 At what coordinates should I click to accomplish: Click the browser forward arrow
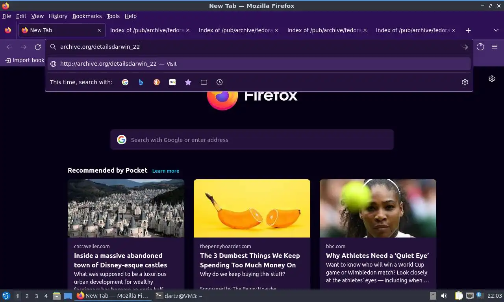tap(24, 47)
